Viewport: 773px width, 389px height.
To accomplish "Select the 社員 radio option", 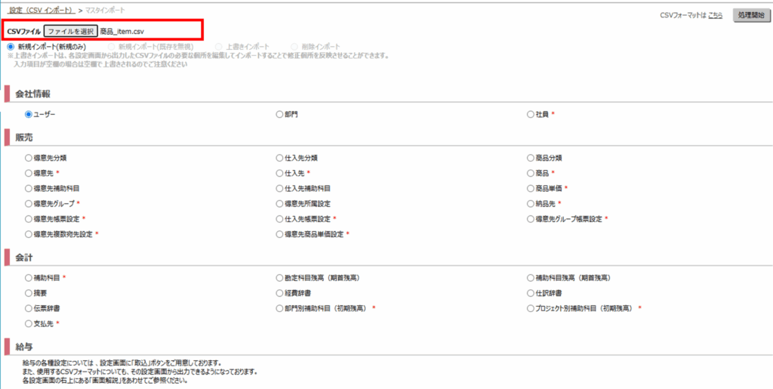I will tap(530, 114).
